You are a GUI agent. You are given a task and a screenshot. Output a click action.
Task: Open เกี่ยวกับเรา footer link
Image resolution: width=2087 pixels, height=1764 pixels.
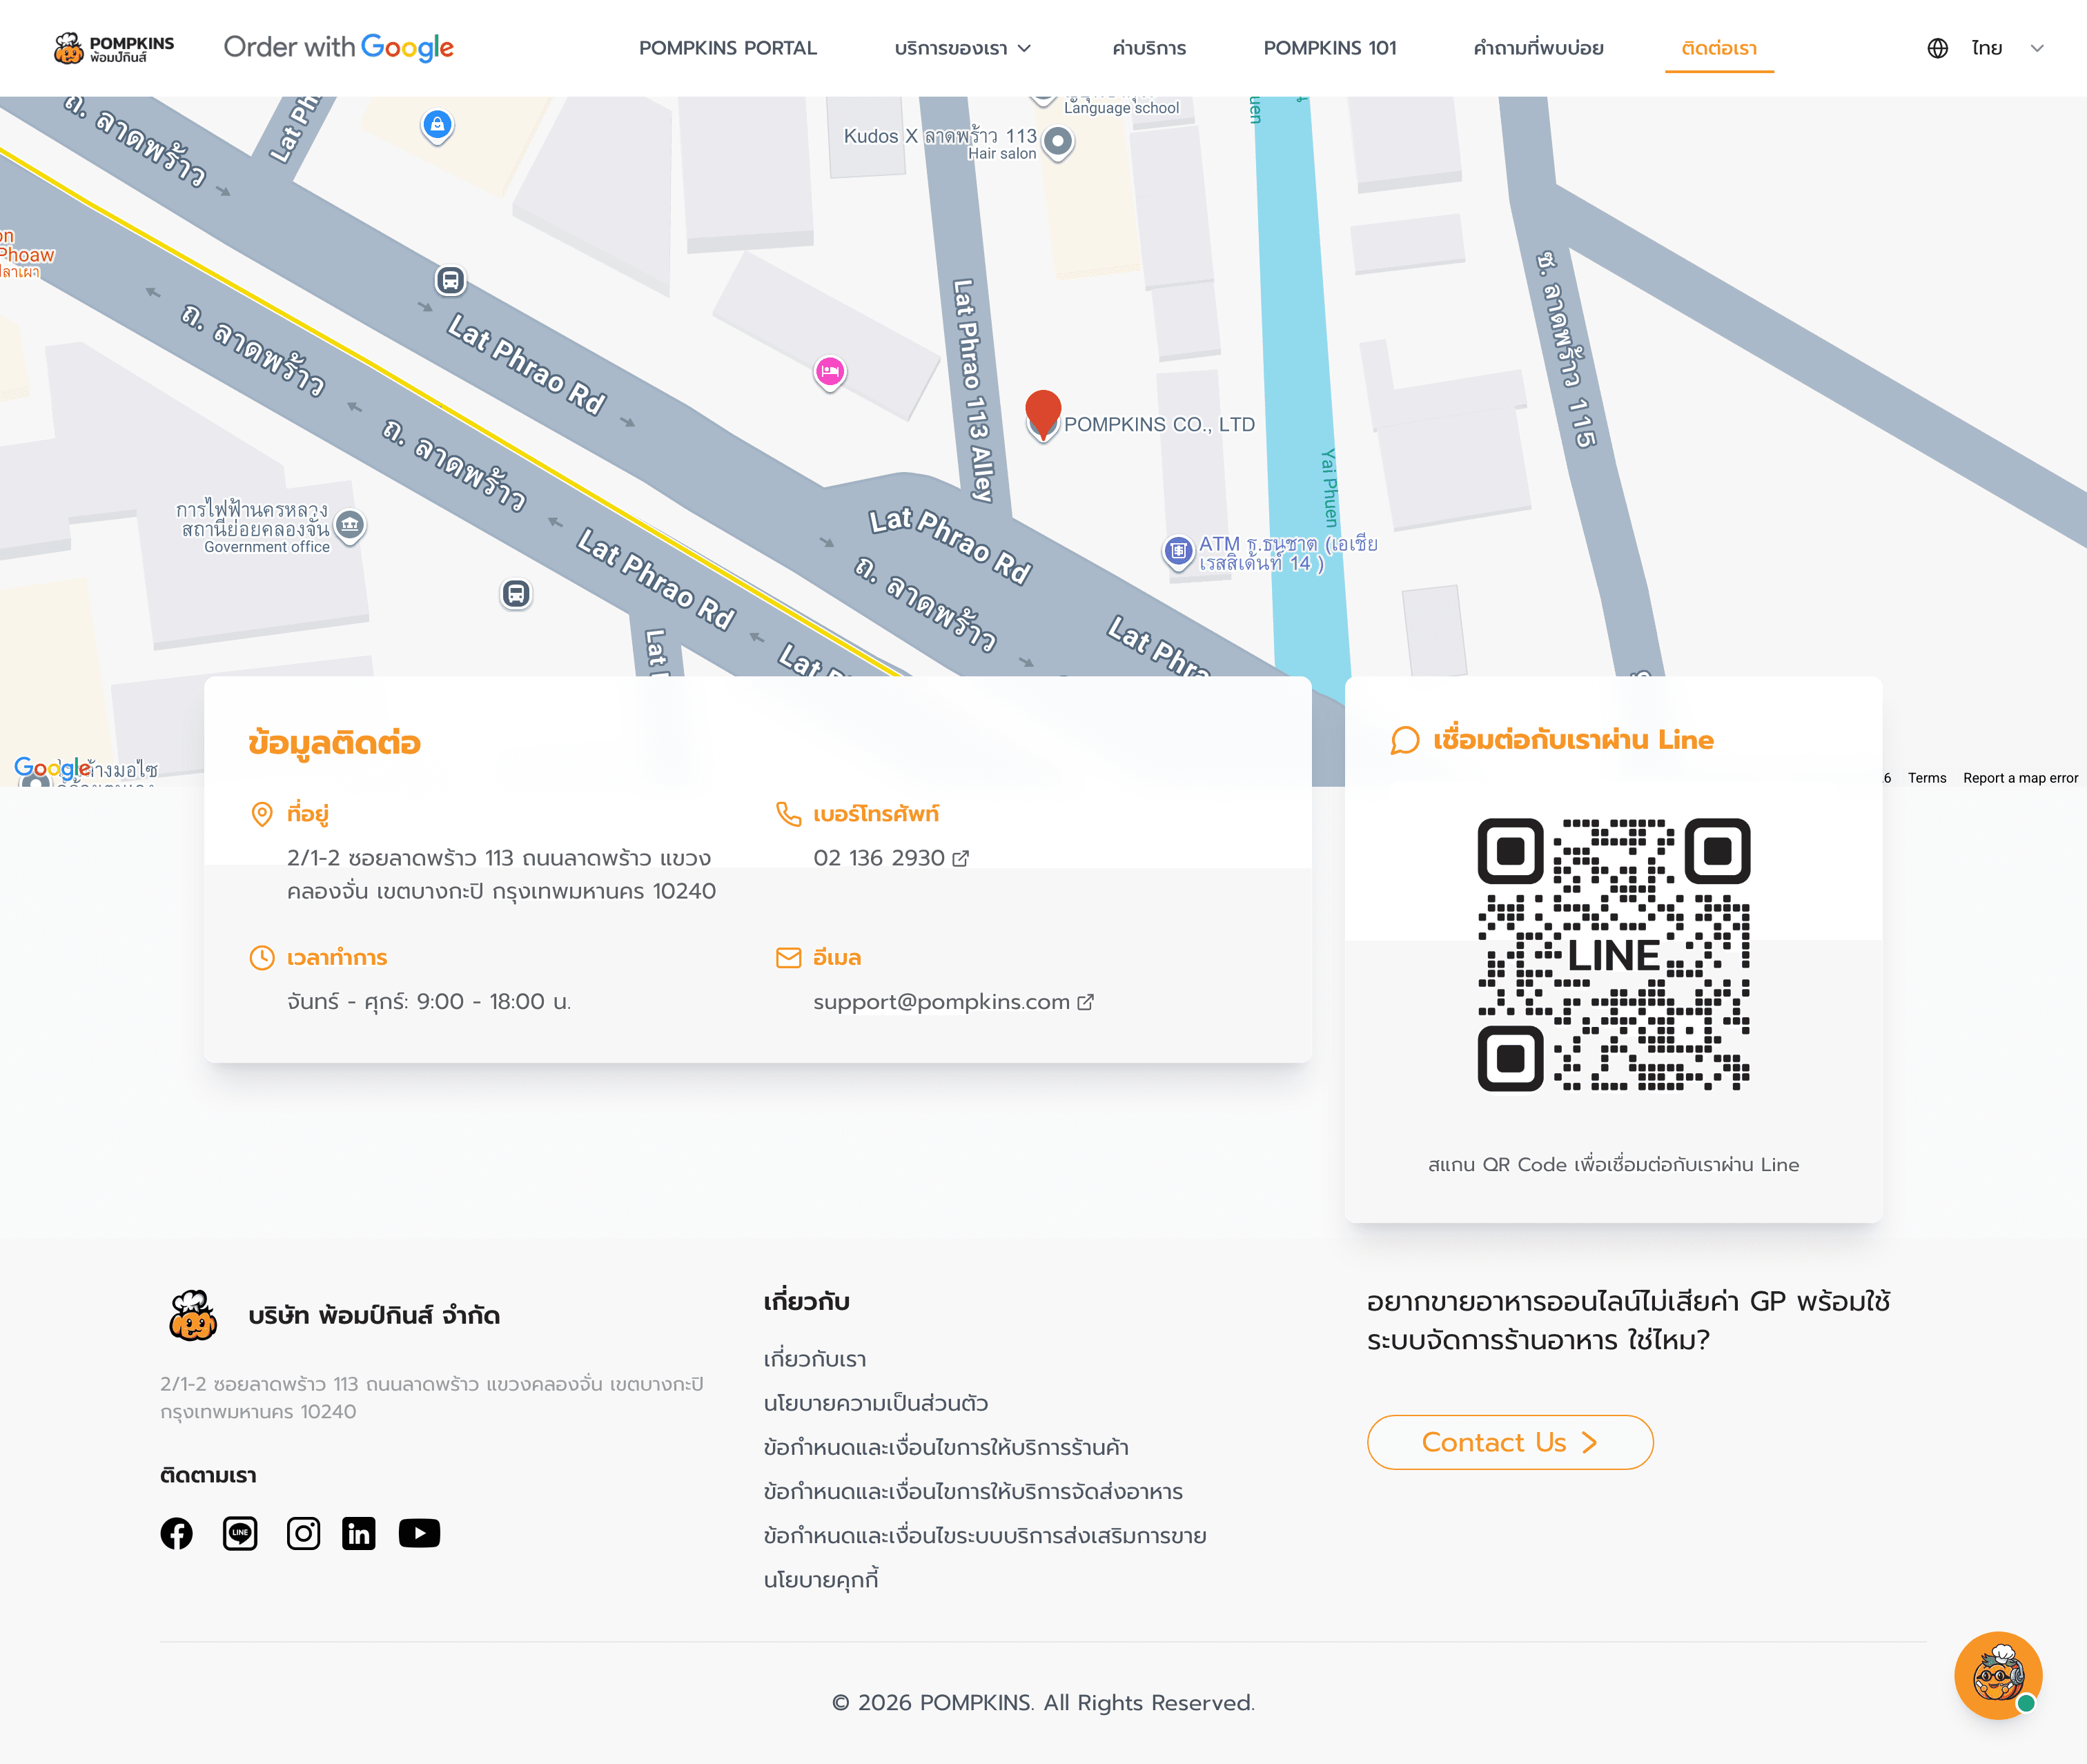point(815,1359)
